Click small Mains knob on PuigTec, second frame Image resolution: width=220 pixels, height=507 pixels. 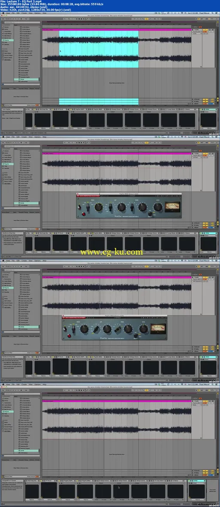(150, 214)
